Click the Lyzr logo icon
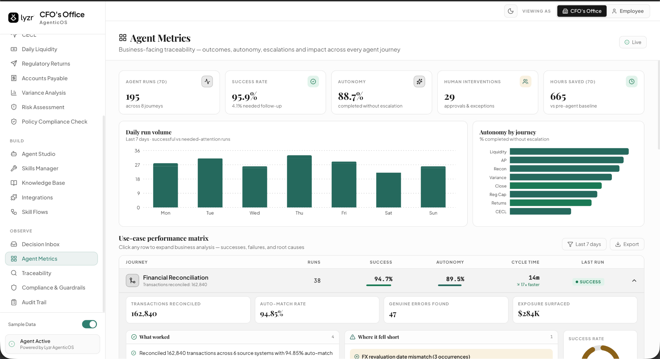660x359 pixels. click(13, 18)
